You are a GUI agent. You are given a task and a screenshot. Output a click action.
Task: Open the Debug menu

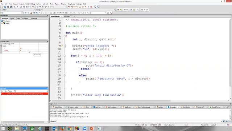tap(33, 4)
